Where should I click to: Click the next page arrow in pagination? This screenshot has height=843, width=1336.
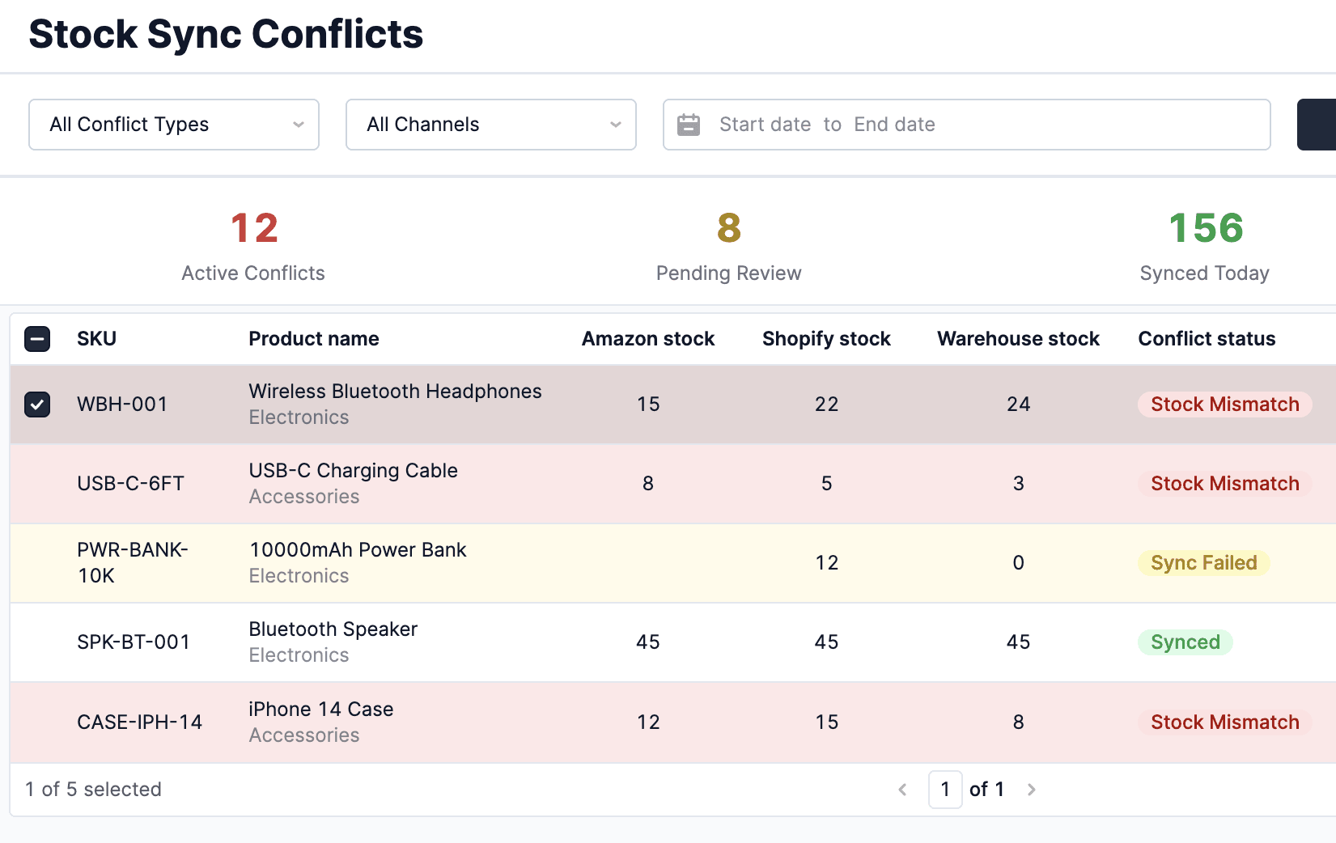1032,790
